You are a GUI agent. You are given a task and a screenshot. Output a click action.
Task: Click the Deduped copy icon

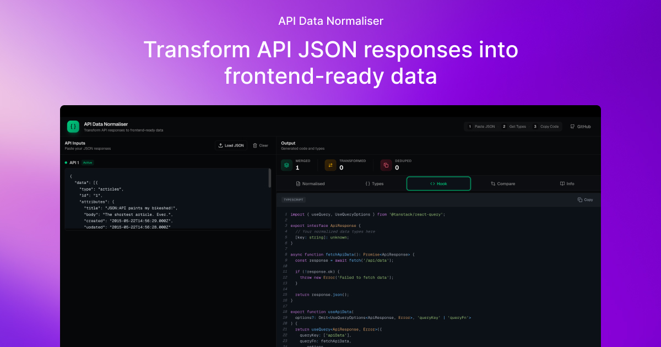click(x=386, y=165)
